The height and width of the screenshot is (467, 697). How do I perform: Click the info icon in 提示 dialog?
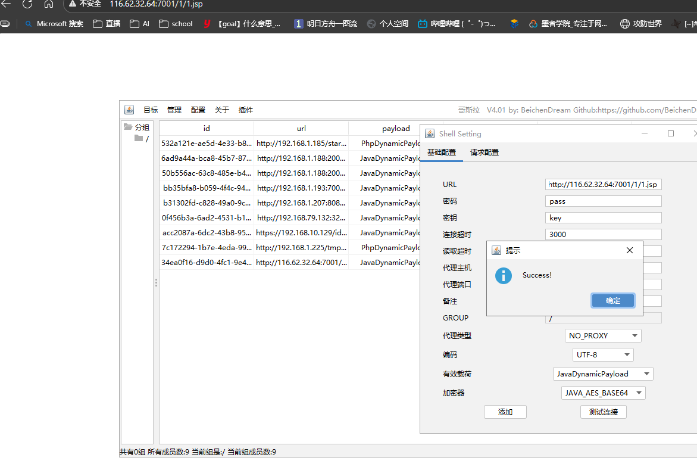[x=504, y=275]
